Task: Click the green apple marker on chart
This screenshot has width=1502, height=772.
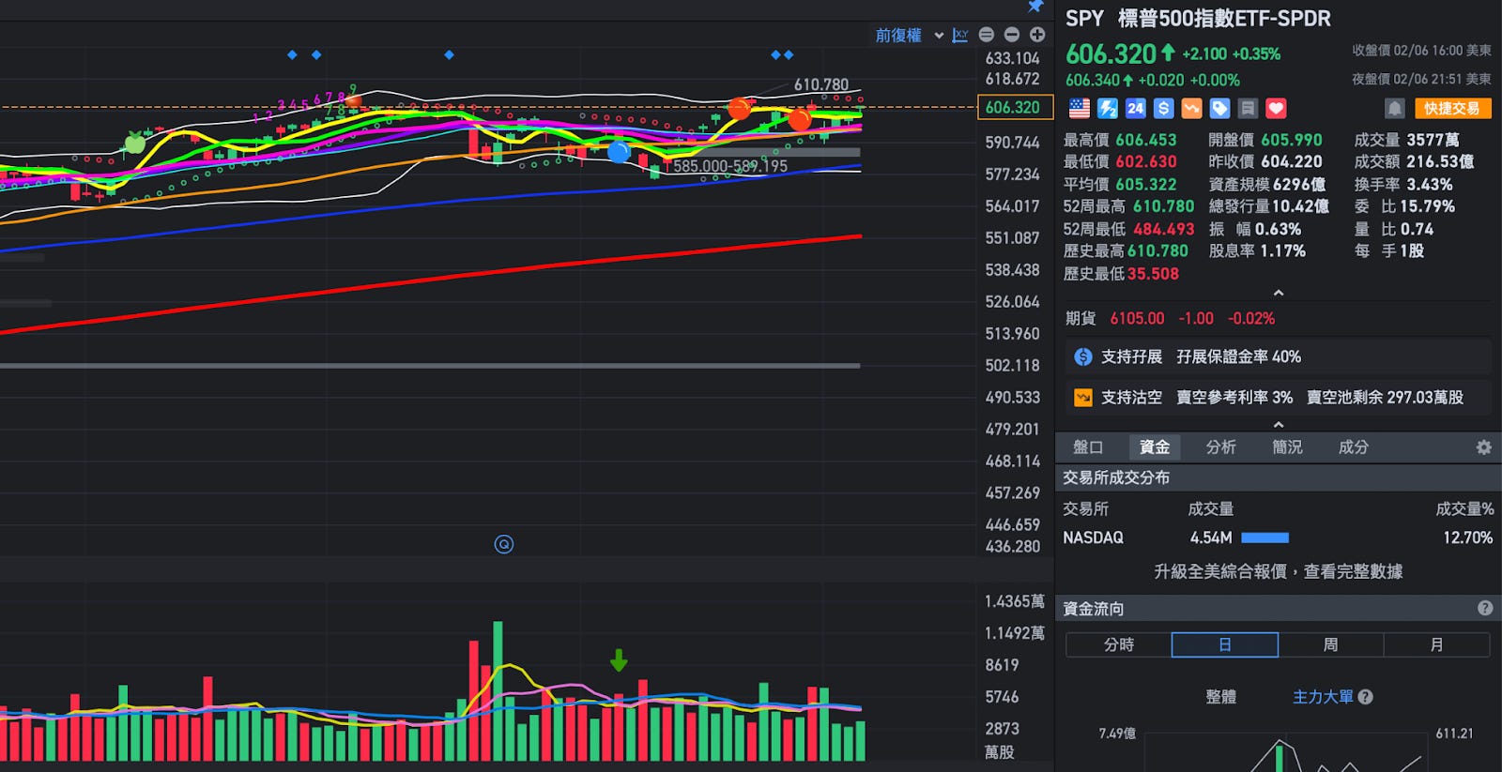Action: (135, 143)
